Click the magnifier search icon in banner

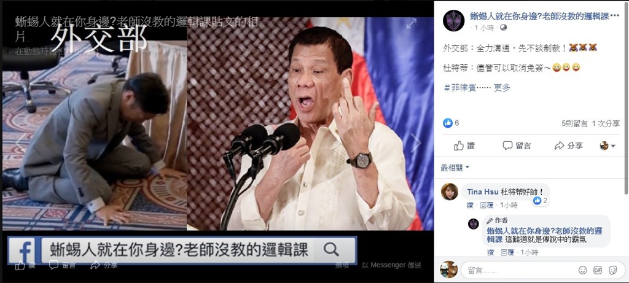coord(331,250)
